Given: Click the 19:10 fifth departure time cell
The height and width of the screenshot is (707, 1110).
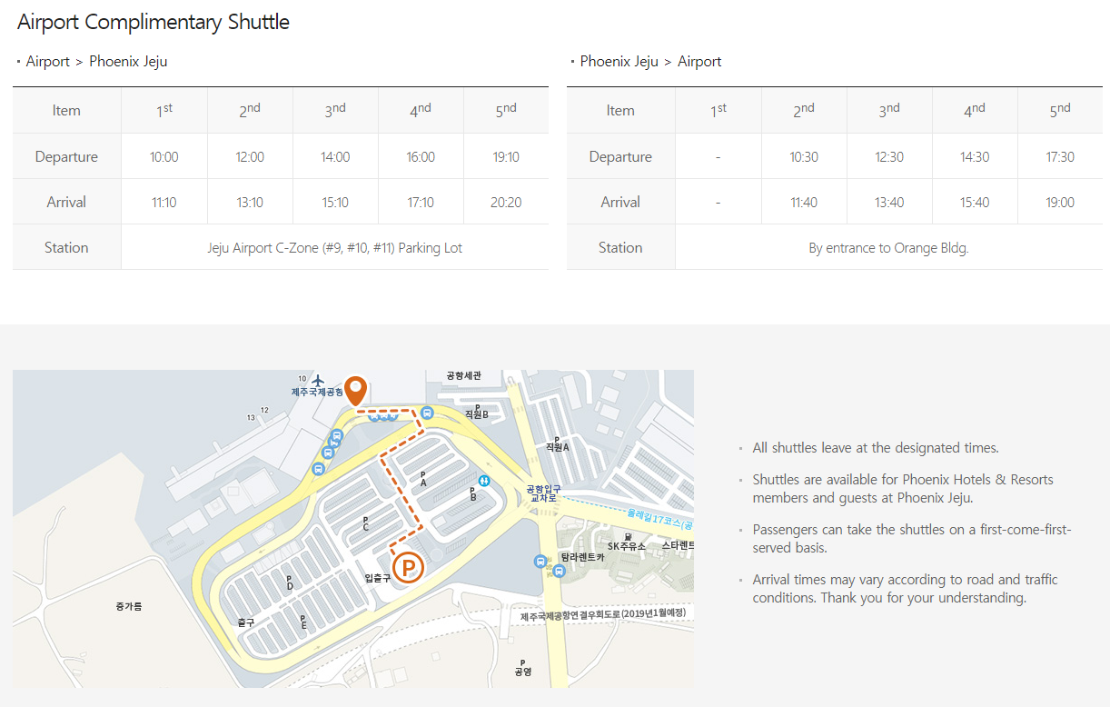Looking at the screenshot, I should (x=506, y=157).
